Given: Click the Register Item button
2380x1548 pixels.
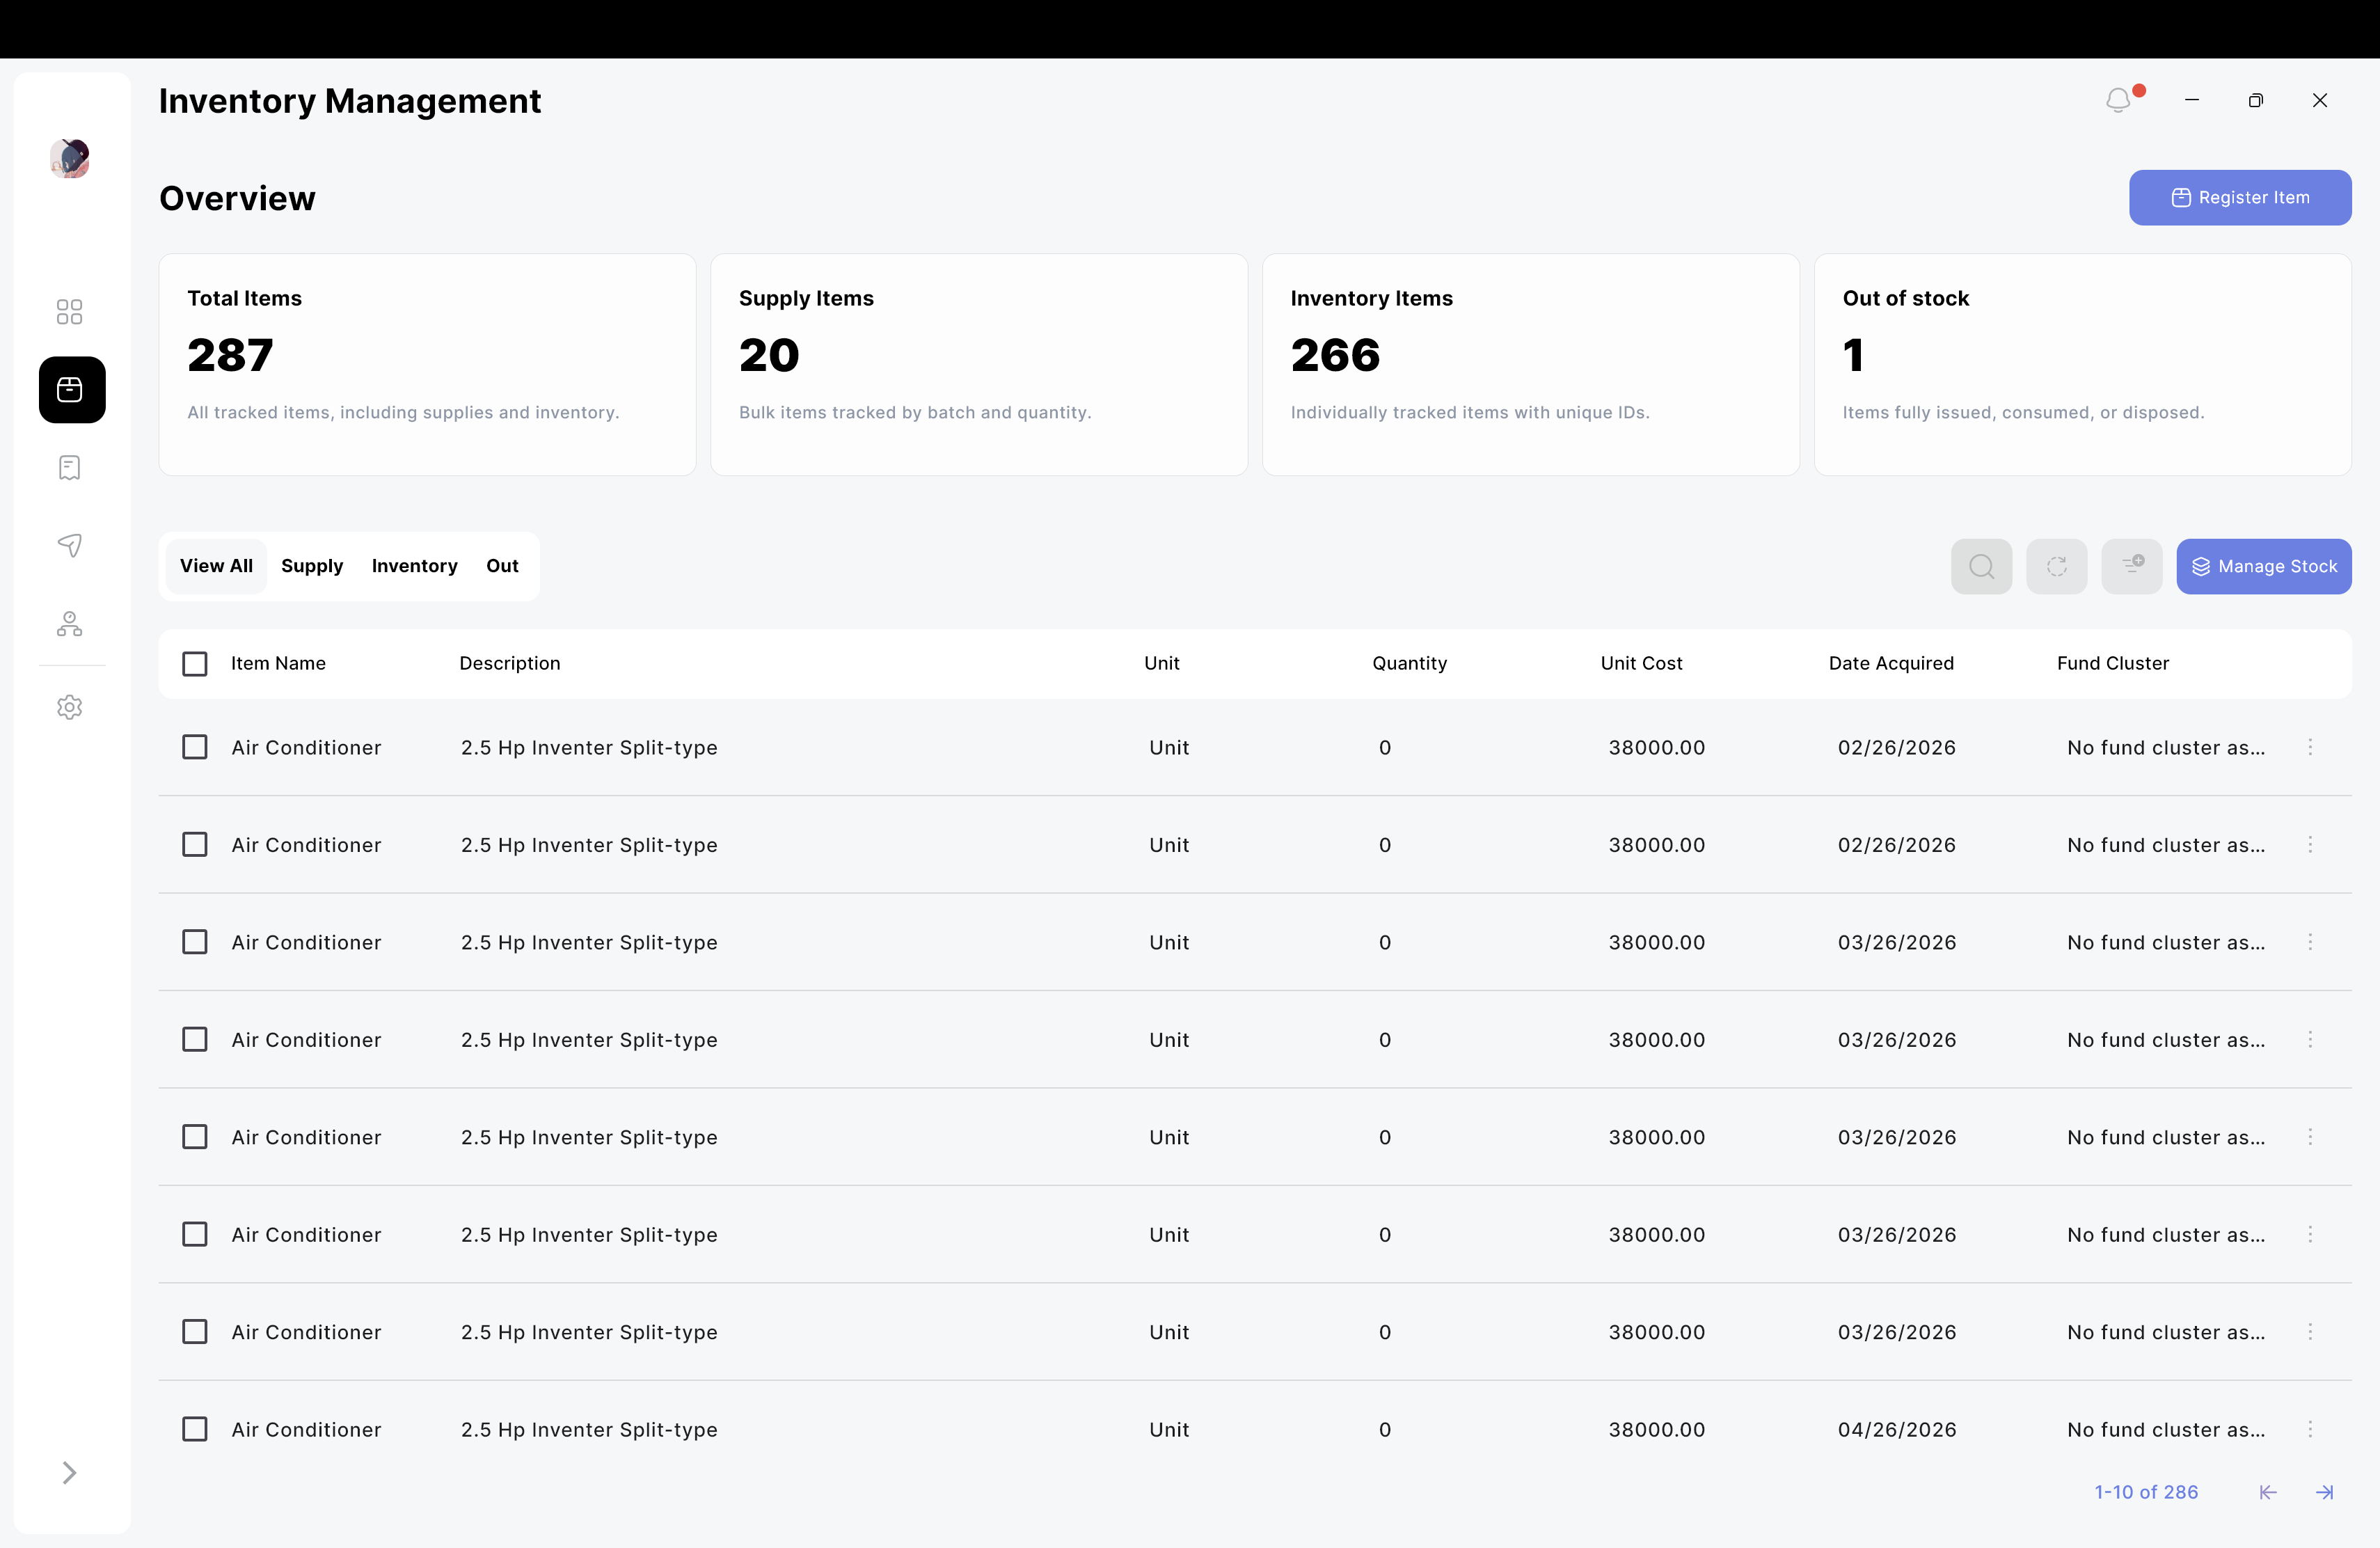Looking at the screenshot, I should [x=2240, y=198].
